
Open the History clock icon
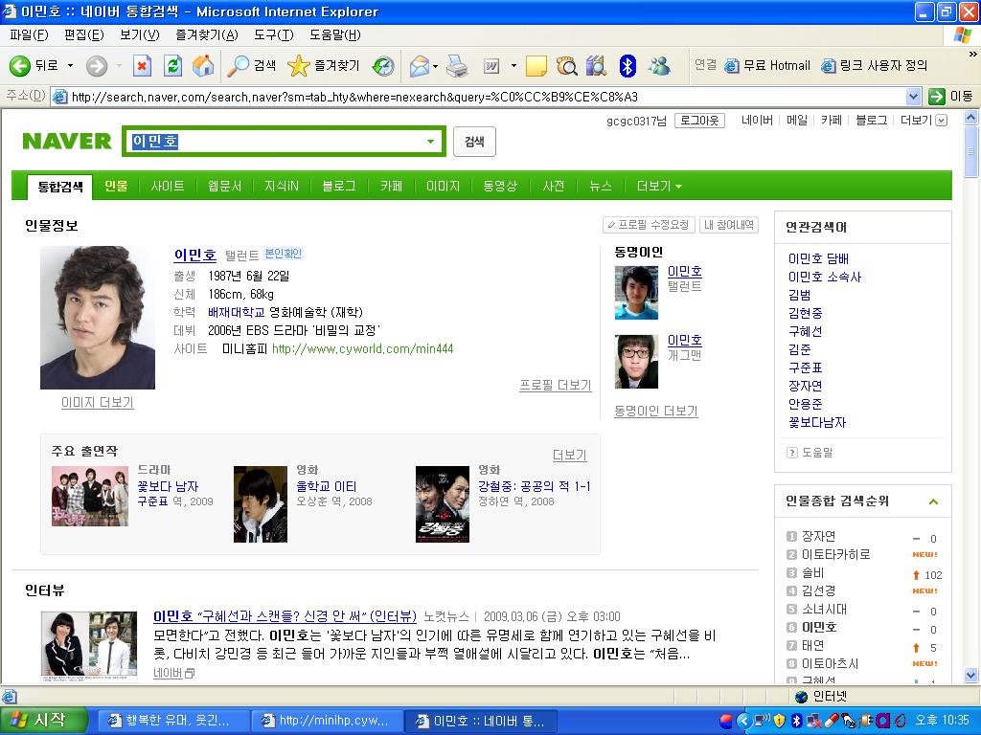[x=383, y=65]
